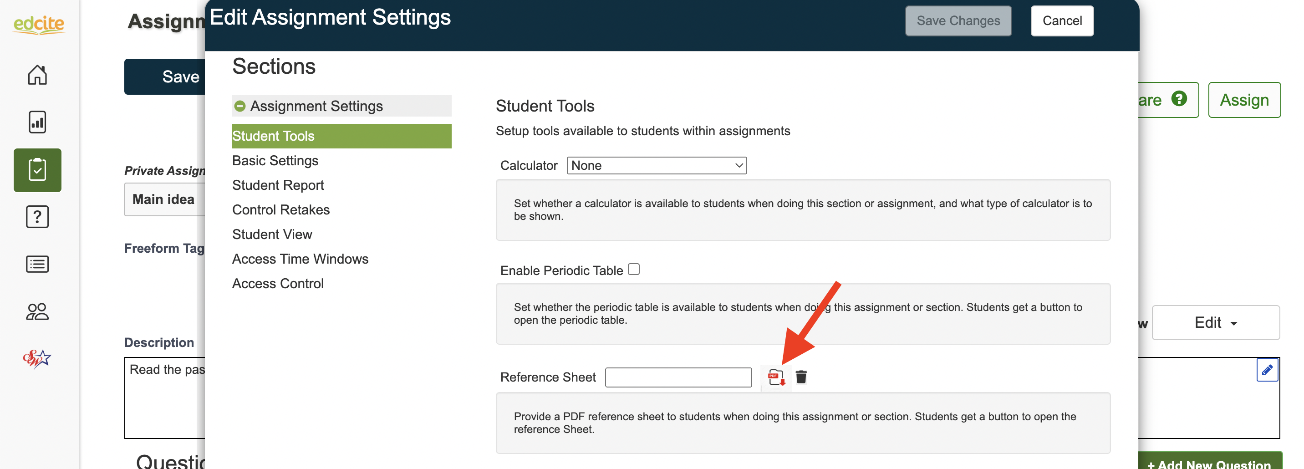1304x469 pixels.
Task: Open the list icon in sidebar
Action: pyautogui.click(x=37, y=264)
